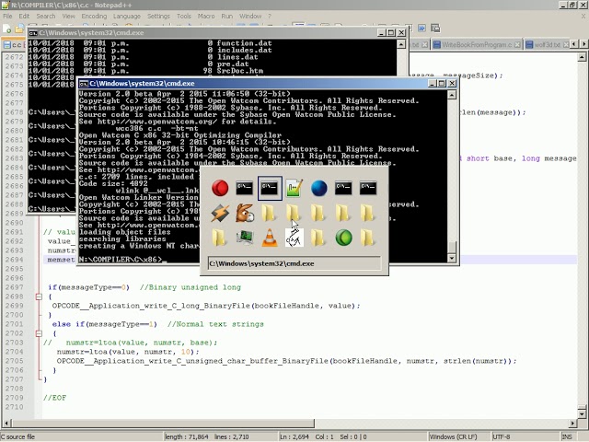Select the eMule donkey icon in task switcher

coord(245,213)
